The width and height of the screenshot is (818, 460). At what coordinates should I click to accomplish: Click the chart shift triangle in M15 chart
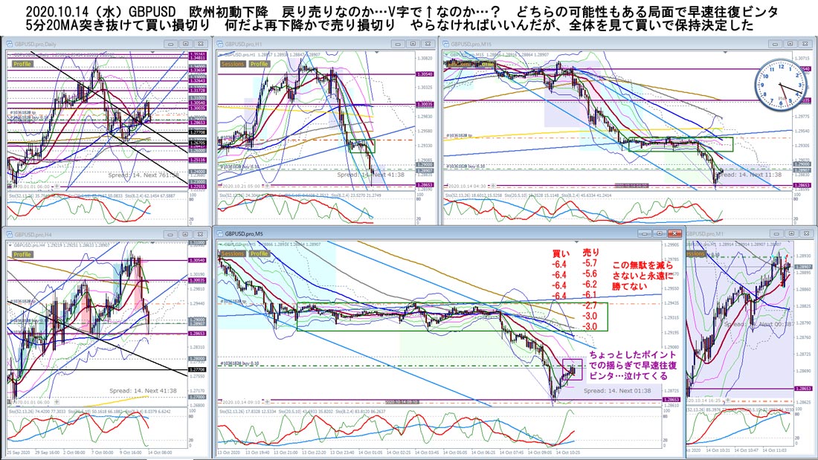pyautogui.click(x=725, y=52)
